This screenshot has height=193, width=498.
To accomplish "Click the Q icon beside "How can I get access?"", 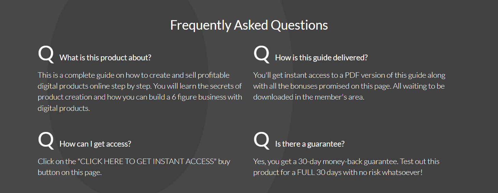I will (46, 141).
